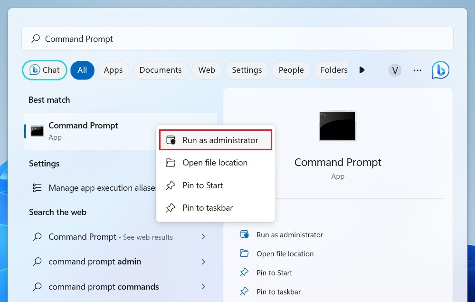Screen dimensions: 475x302
Task: Switch to the Web filter tab
Action: tap(207, 70)
